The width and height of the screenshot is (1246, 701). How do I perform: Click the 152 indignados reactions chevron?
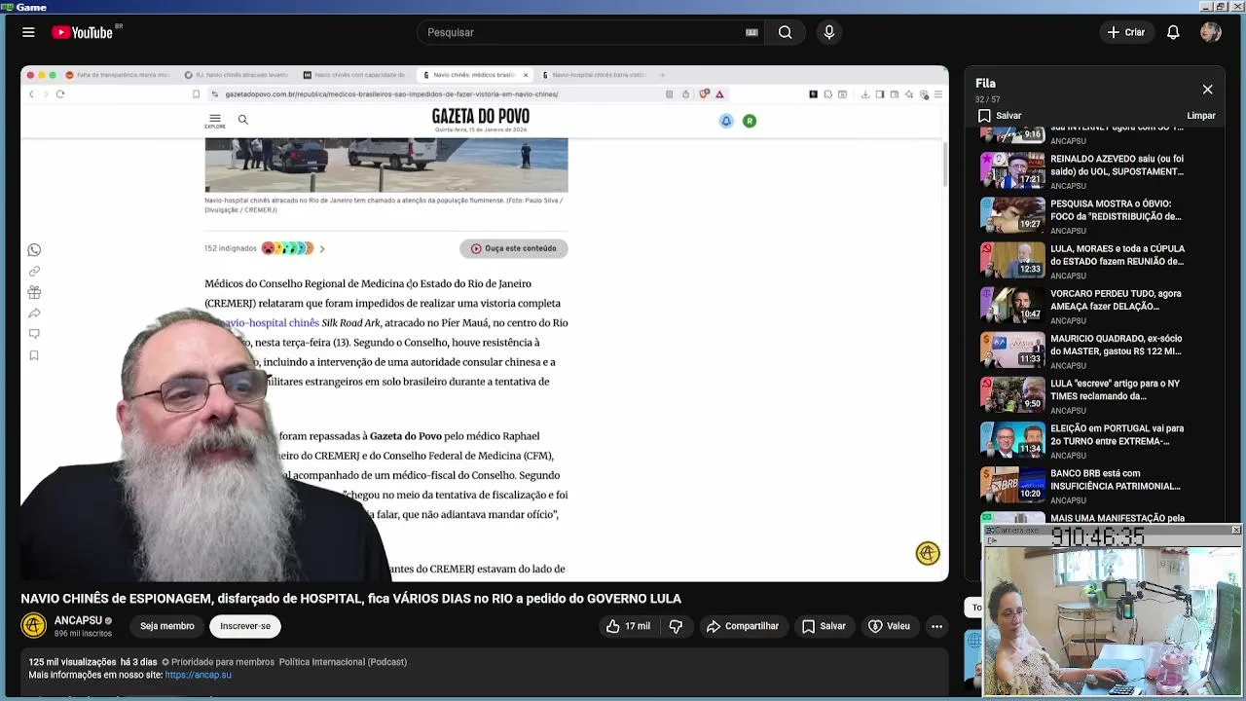point(322,249)
